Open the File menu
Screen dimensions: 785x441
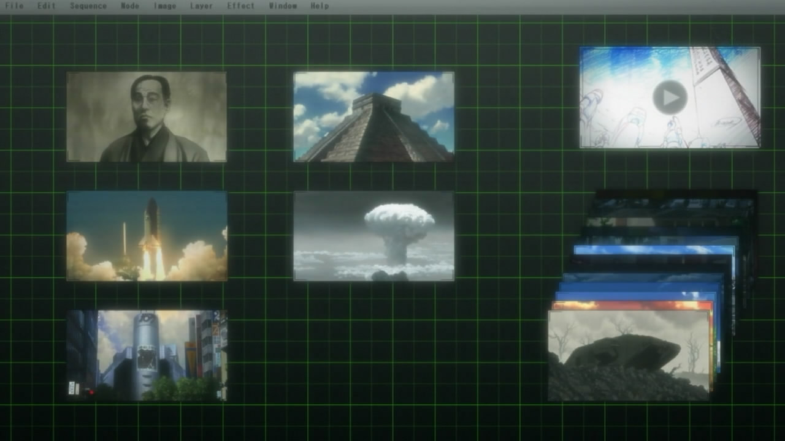(x=14, y=6)
